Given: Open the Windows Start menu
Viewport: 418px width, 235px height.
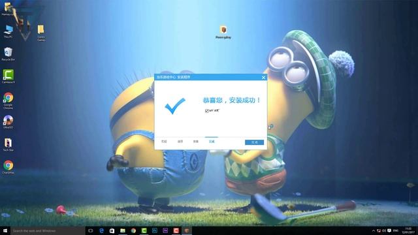Looking at the screenshot, I should pos(5,230).
